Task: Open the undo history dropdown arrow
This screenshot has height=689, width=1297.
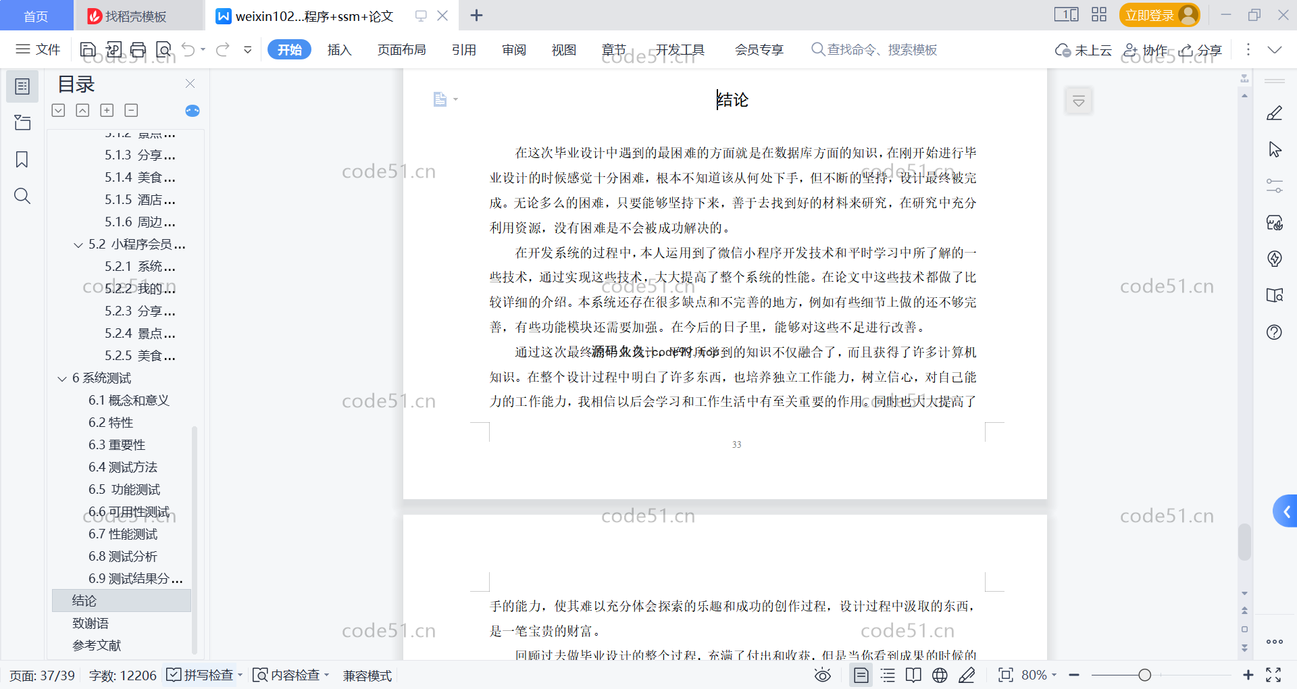Action: [x=203, y=49]
